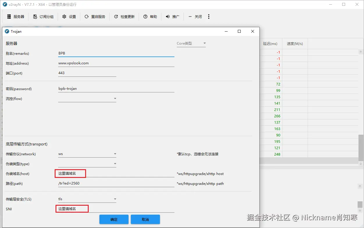Expand the 流控(flow) dropdown
This screenshot has width=364, height=228.
(x=87, y=99)
